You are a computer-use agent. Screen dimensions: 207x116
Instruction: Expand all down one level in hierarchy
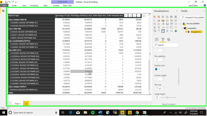tap(138, 16)
